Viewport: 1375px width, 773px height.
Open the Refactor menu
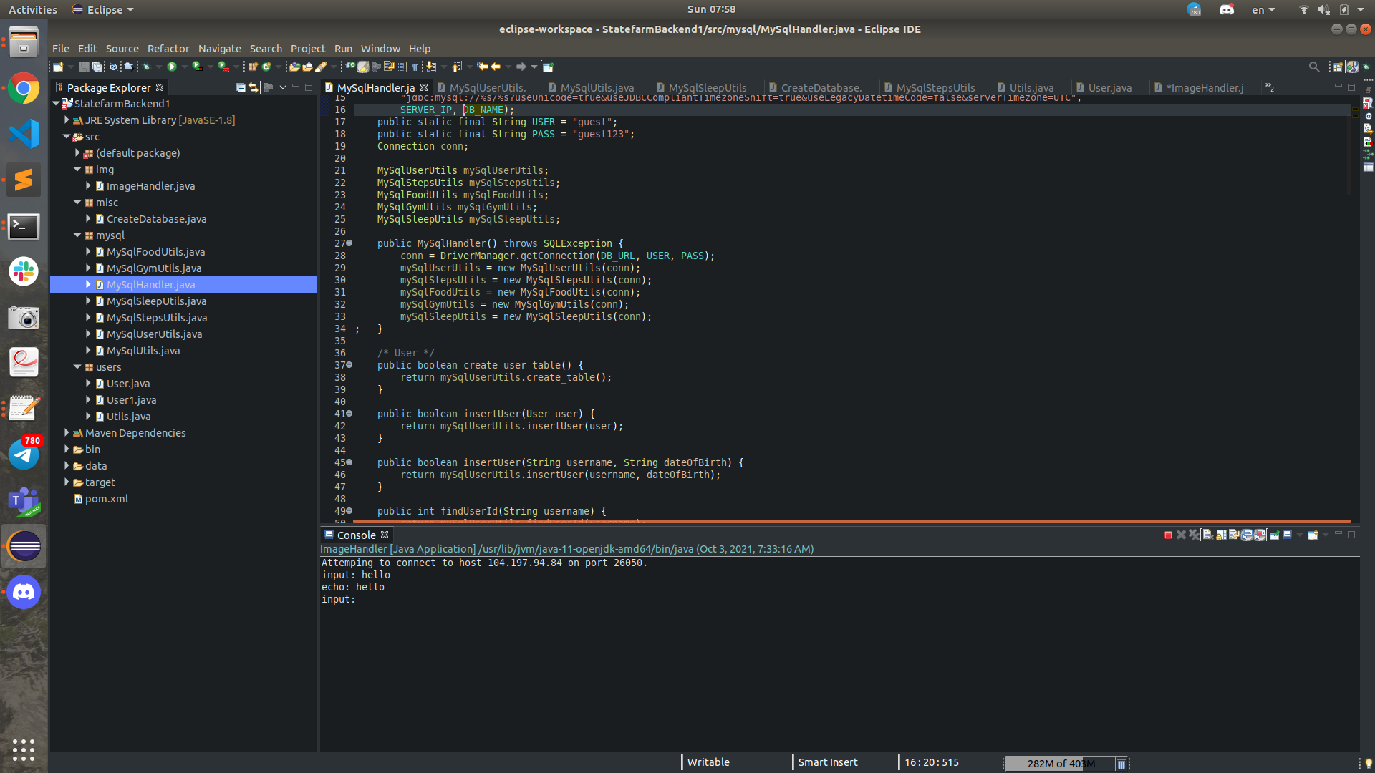(168, 49)
